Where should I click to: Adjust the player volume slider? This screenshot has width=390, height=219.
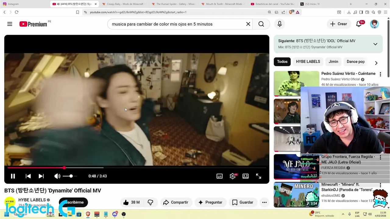70,176
